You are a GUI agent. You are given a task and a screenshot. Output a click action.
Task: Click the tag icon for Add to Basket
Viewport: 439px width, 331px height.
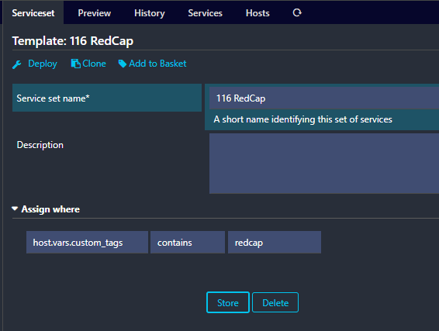(x=123, y=64)
